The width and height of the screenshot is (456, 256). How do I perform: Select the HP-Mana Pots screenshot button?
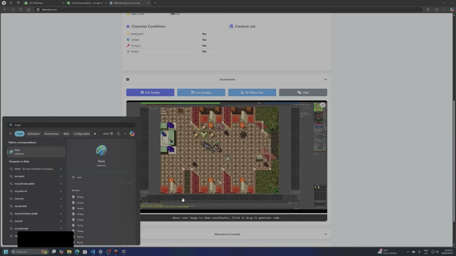coord(252,92)
